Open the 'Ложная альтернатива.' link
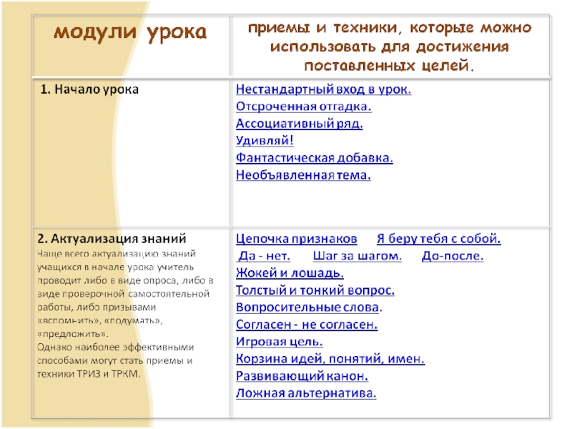This screenshot has height=429, width=572. 306,393
